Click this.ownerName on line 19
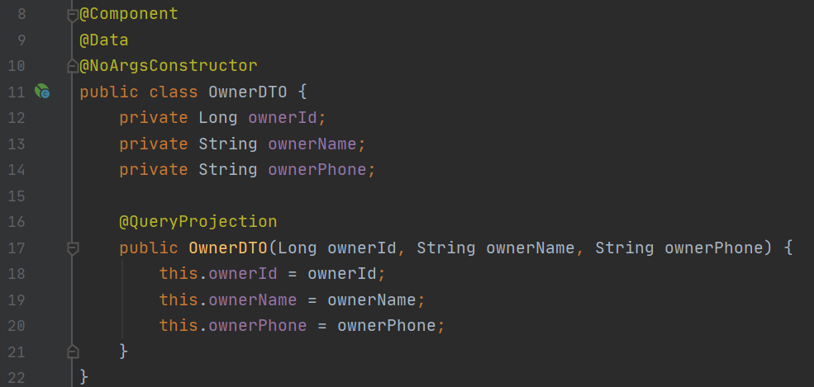The image size is (814, 387). pos(228,300)
